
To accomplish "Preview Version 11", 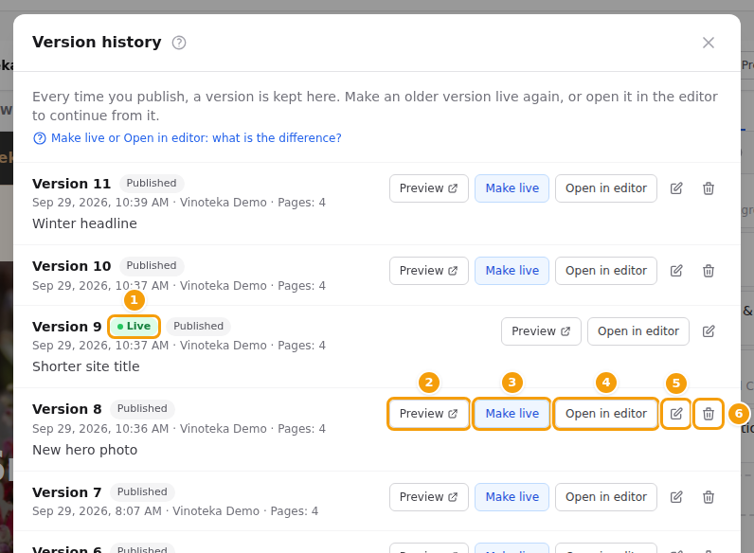I will click(x=428, y=188).
